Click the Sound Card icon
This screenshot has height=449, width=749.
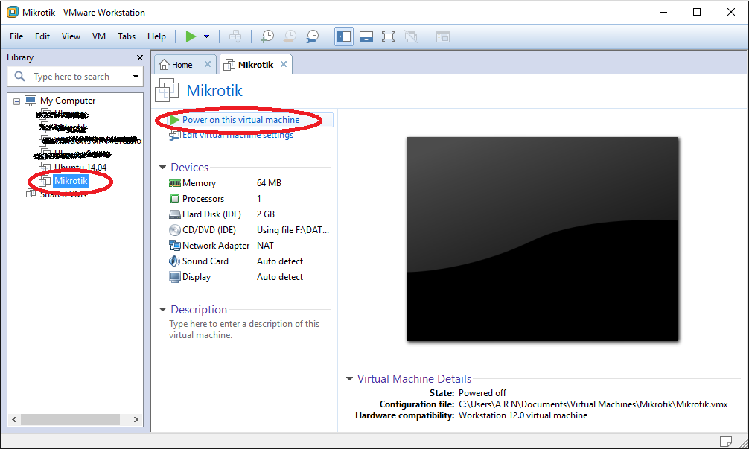coord(175,261)
